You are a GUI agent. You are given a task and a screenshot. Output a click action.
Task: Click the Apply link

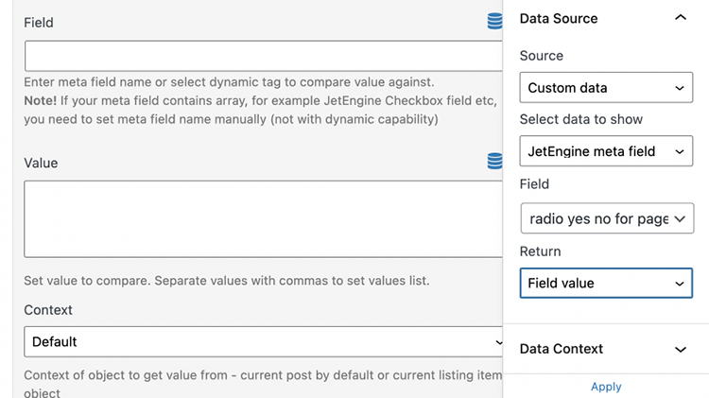coord(606,387)
